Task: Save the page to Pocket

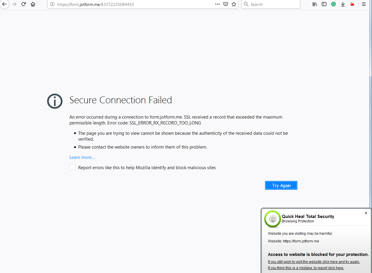Action: (226, 4)
